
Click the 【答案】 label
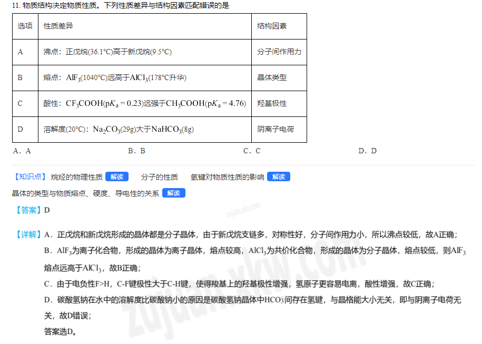pyautogui.click(x=29, y=210)
